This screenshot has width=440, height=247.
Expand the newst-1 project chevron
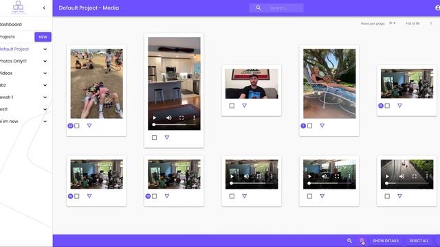tap(45, 97)
